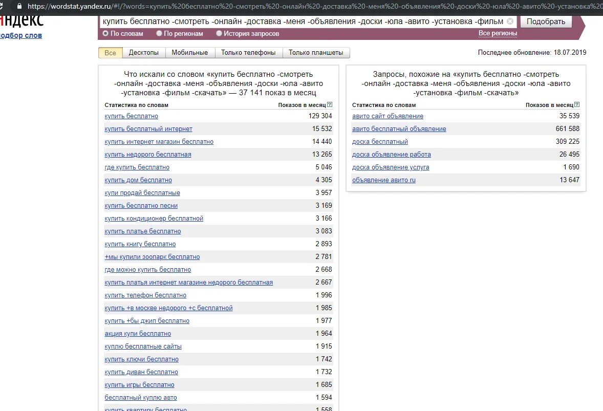This screenshot has height=411, width=603.
Task: Open the купить бесплатно query link
Action: 131,116
